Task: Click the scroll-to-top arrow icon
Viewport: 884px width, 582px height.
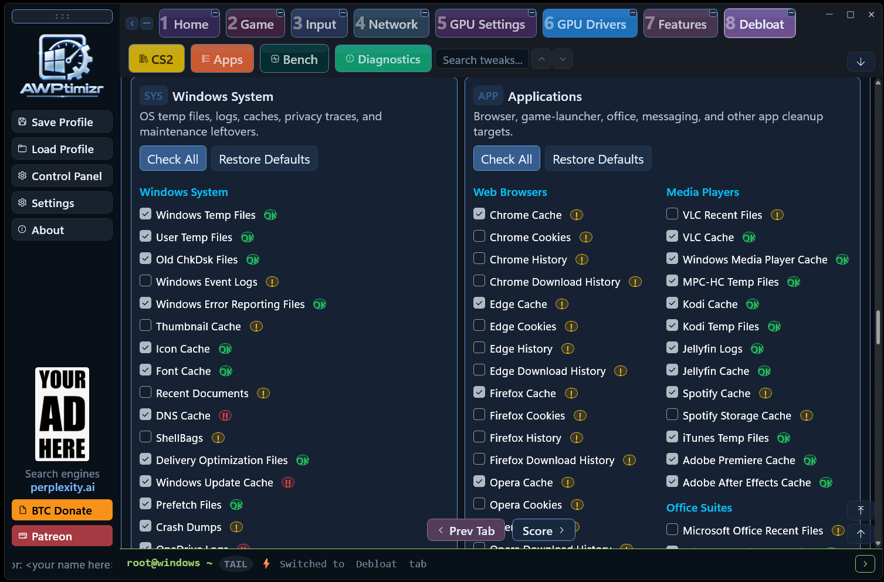Action: (861, 510)
